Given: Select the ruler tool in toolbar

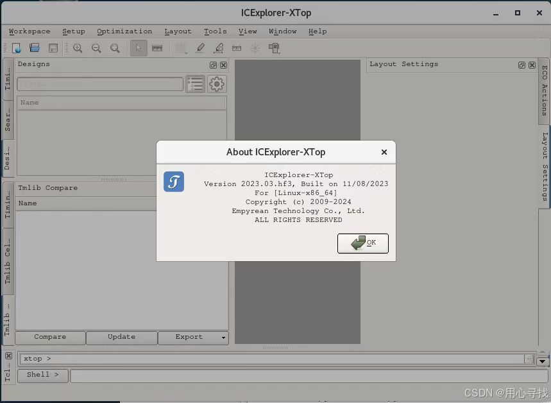Looking at the screenshot, I should point(157,48).
